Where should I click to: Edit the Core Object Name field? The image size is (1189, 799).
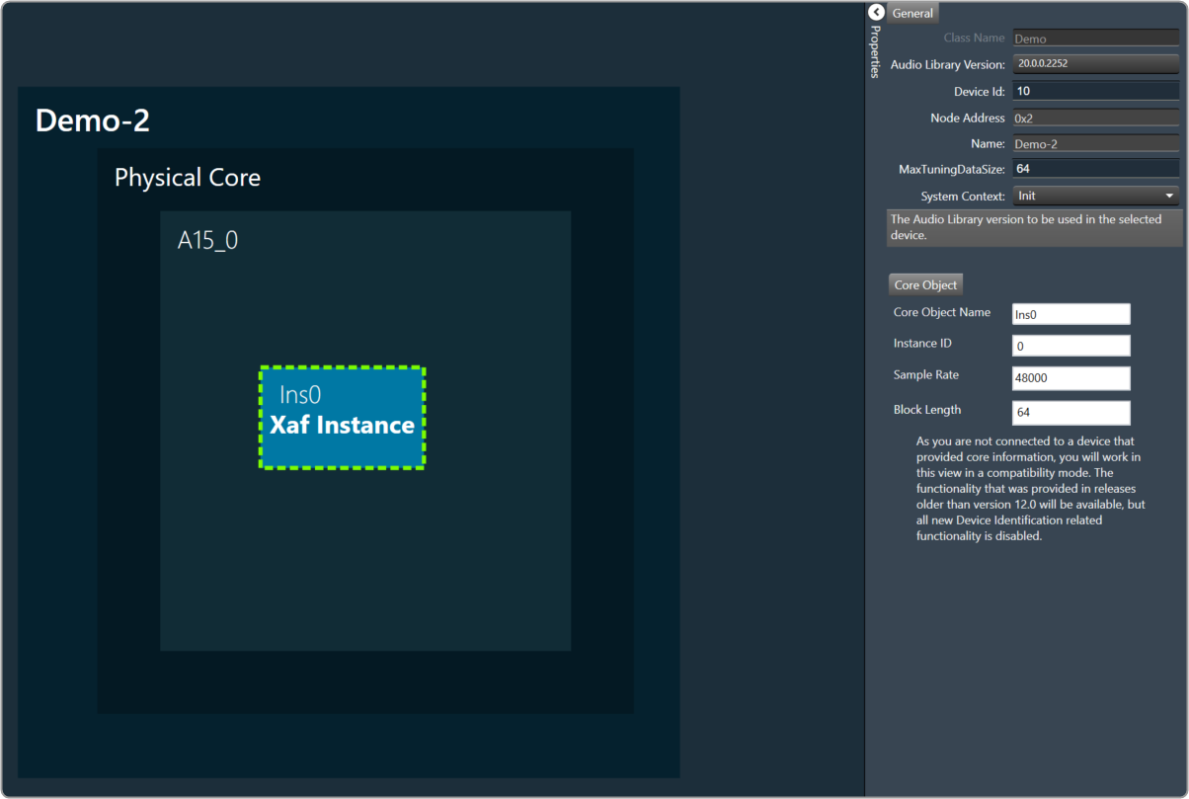pos(1071,314)
